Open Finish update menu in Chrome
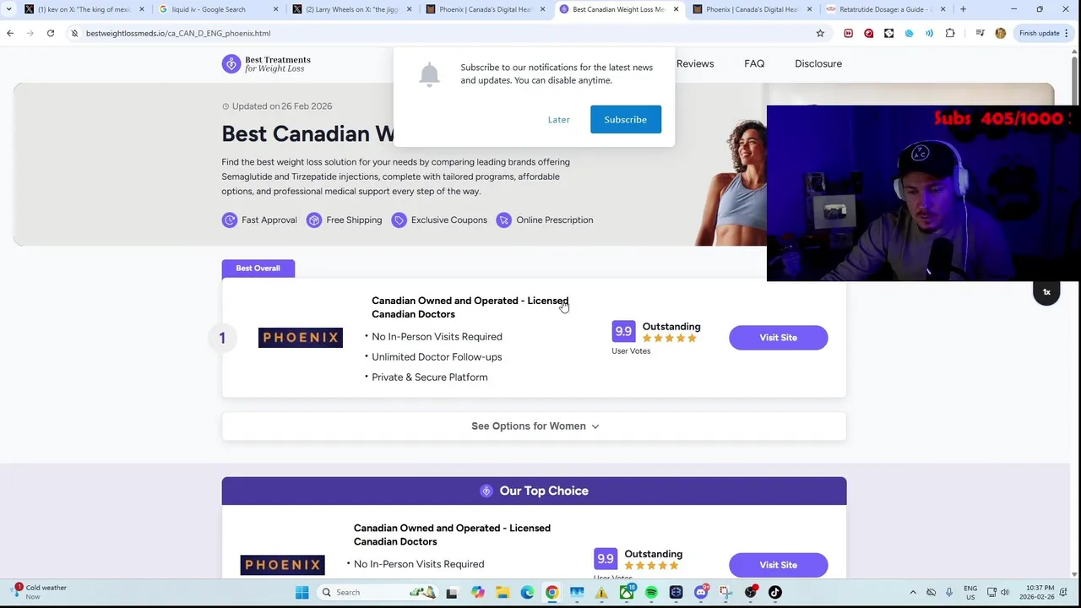The height and width of the screenshot is (608, 1081). coord(1044,33)
